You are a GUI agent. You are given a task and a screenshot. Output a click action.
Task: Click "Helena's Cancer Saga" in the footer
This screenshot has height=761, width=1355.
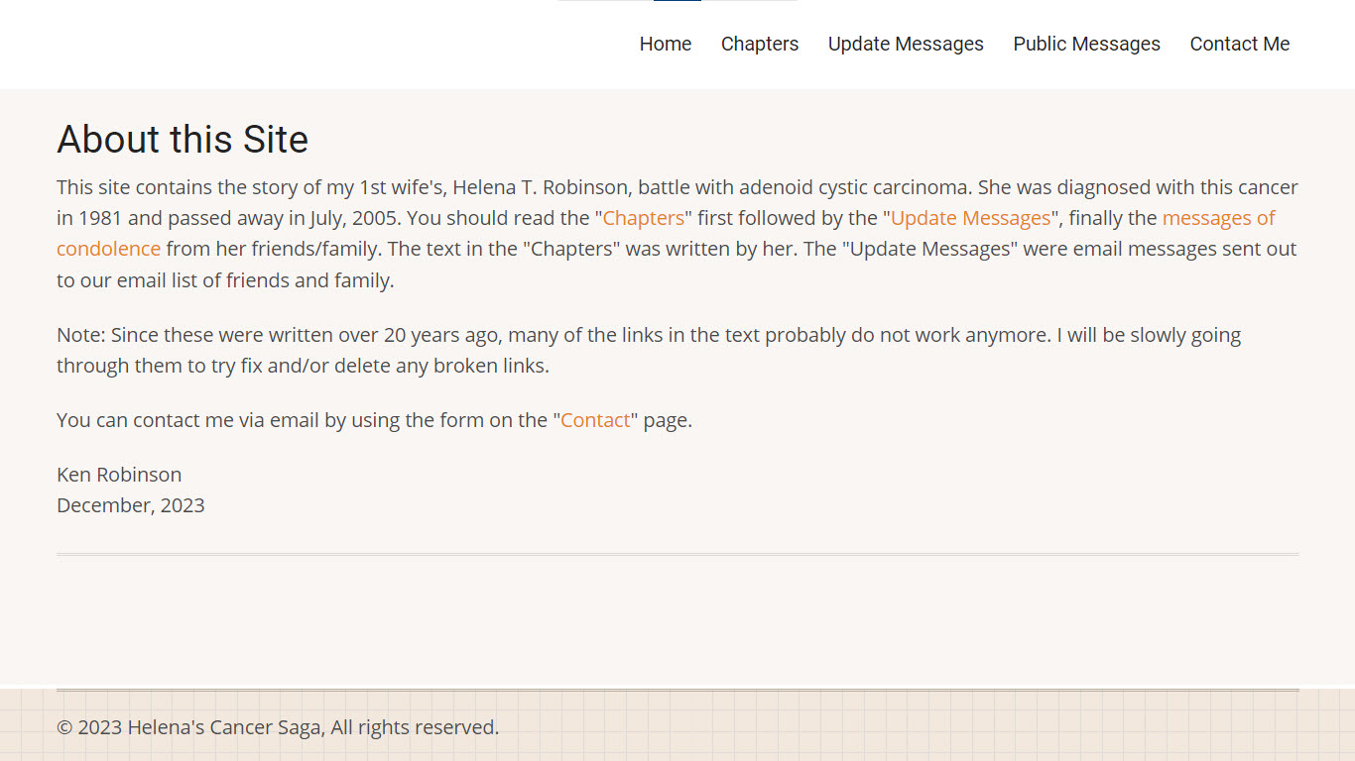(x=224, y=727)
